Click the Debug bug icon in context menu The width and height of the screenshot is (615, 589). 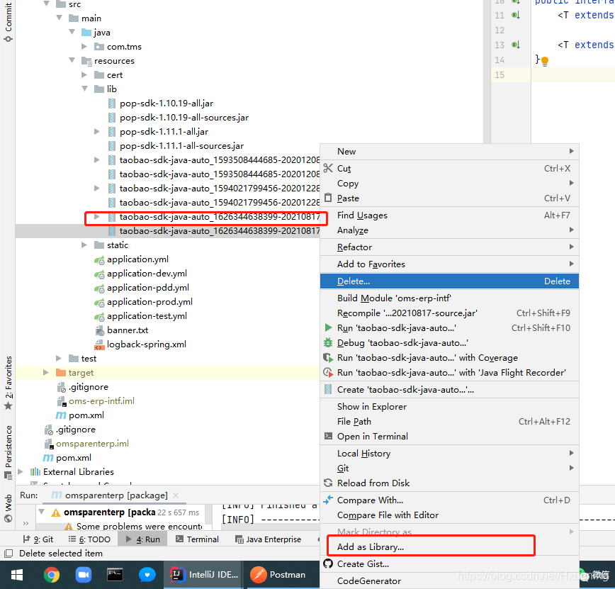pos(328,342)
